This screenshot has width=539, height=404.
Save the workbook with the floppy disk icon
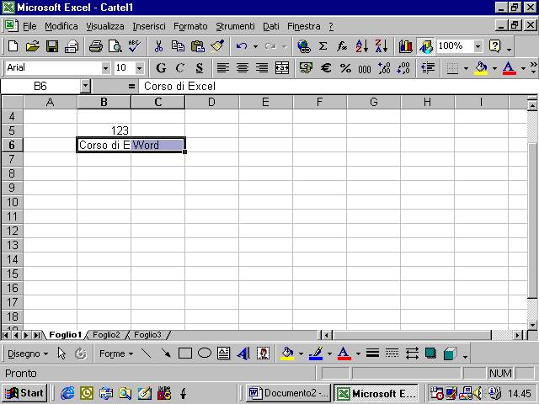point(52,46)
